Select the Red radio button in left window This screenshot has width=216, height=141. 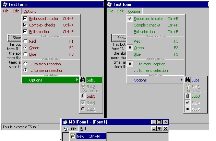(x=25, y=41)
